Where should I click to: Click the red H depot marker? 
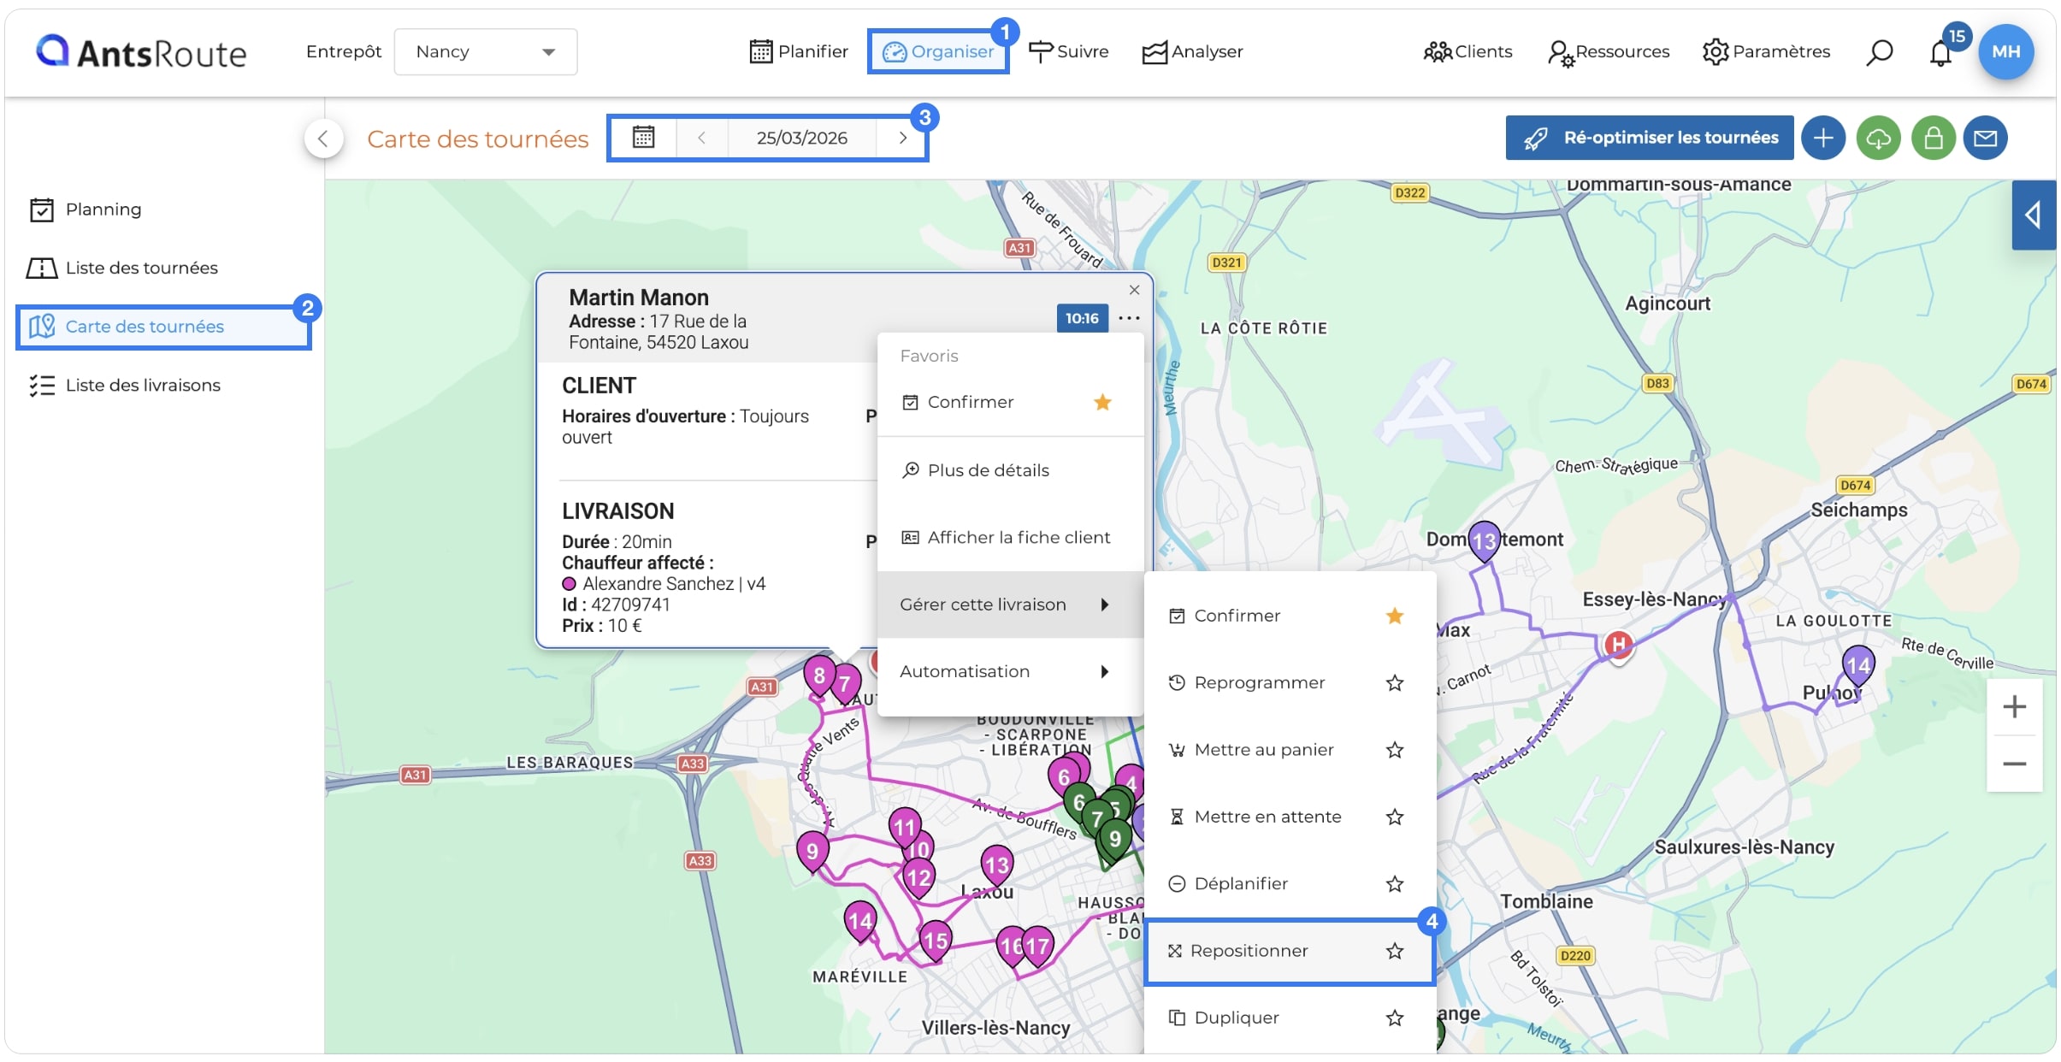(1617, 646)
